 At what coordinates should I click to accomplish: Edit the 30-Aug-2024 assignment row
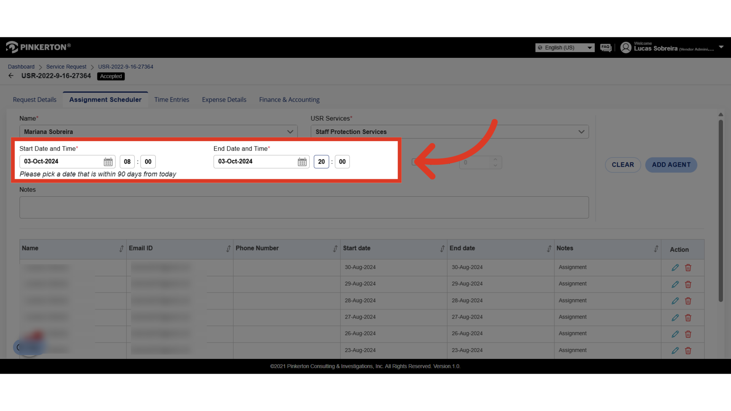[675, 268]
